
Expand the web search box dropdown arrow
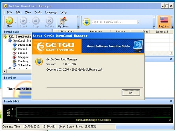(139, 22)
